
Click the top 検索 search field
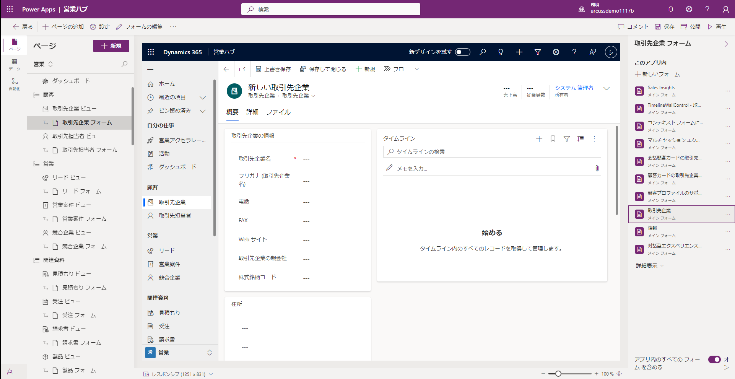(331, 9)
